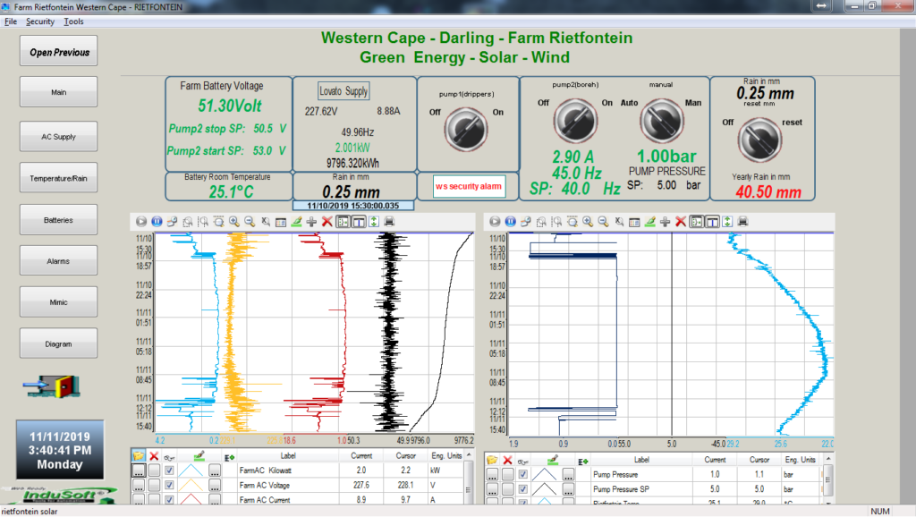Uncheck visibility for Pump Pressure pen

[x=522, y=474]
